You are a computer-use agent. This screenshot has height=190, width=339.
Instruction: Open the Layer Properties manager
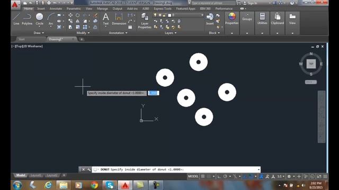click(145, 21)
